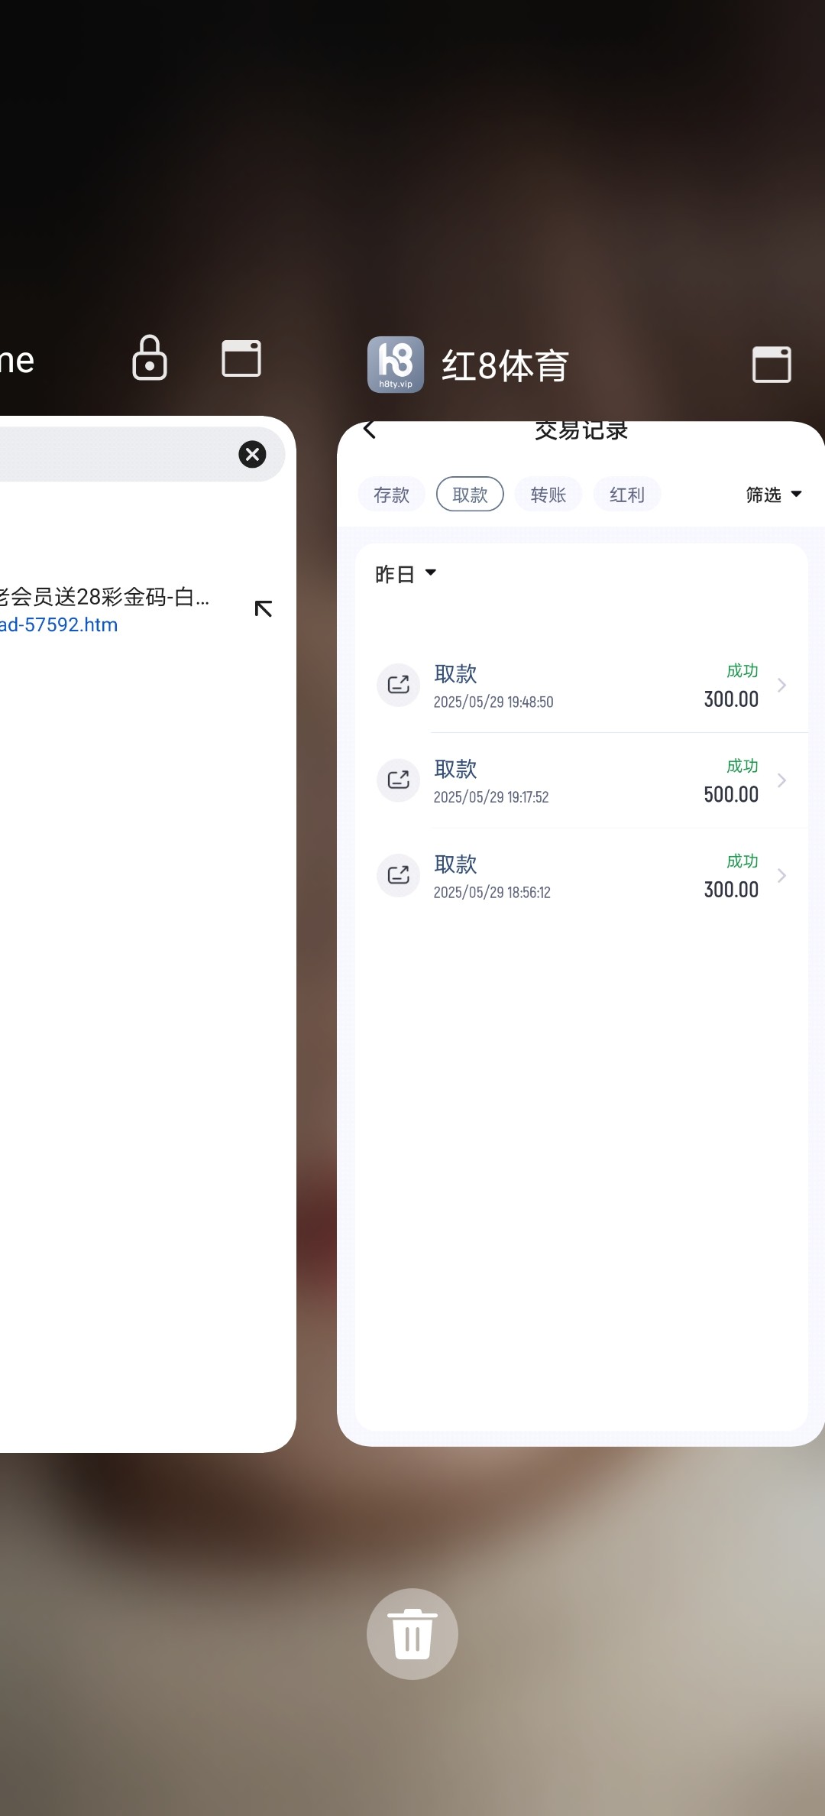Tap withdrawal icon for the 19:48:50 record
The width and height of the screenshot is (825, 1816).
pos(398,685)
